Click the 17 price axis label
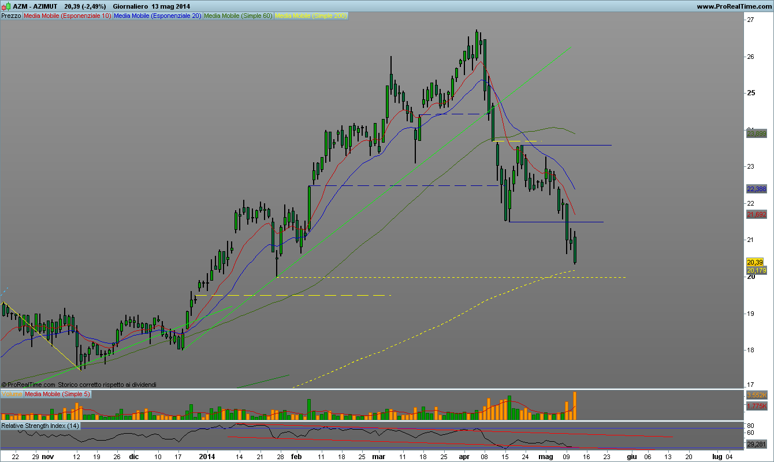The image size is (774, 462). 750,385
